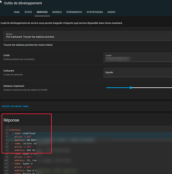The height and width of the screenshot is (174, 172).
Task: Click PASSEZ EN MODE YAML link
Action: tap(15, 106)
